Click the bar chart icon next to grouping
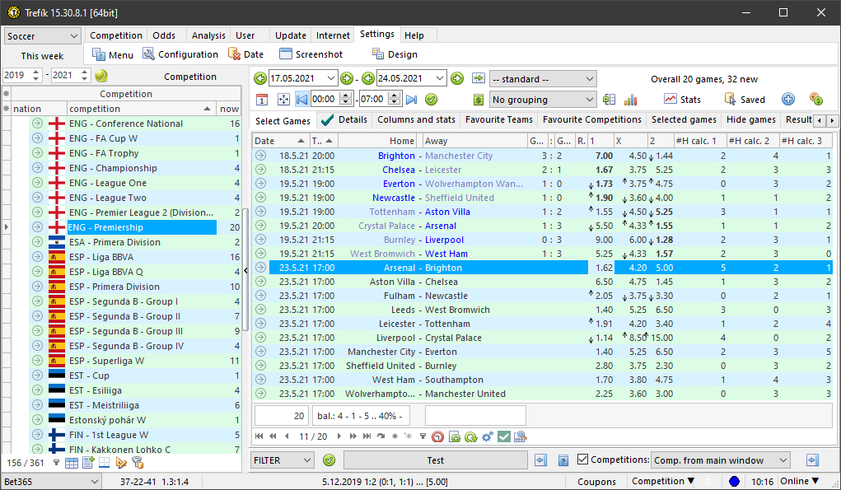Viewport: 841px width, 490px height. 631,100
